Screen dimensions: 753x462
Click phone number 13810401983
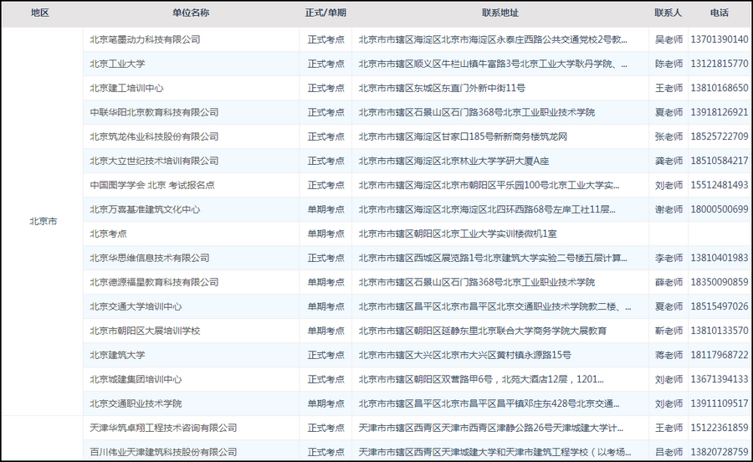(x=720, y=258)
